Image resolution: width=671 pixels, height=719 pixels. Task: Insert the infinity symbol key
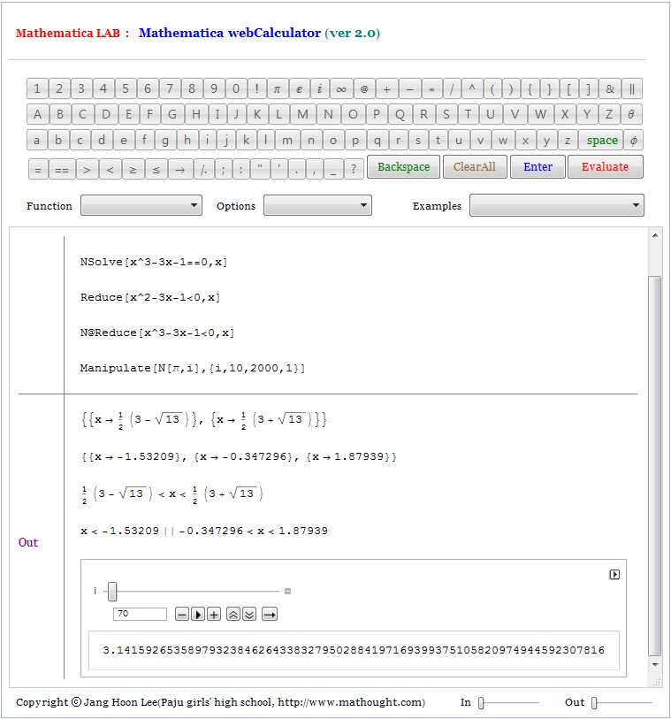click(341, 89)
